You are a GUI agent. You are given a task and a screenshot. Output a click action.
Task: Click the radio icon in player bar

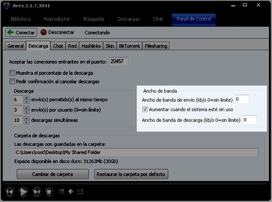point(80,191)
